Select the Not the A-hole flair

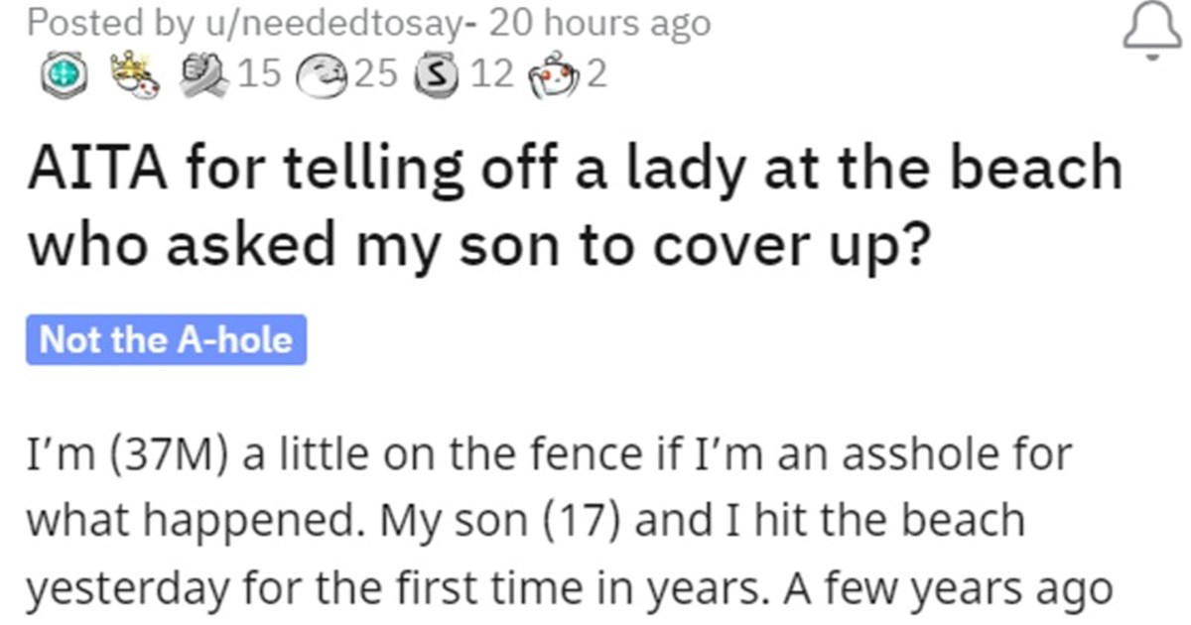tap(167, 340)
